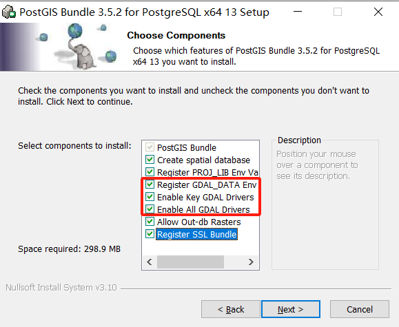Select the Register SSL Bundle list item
The image size is (399, 327).
(196, 234)
